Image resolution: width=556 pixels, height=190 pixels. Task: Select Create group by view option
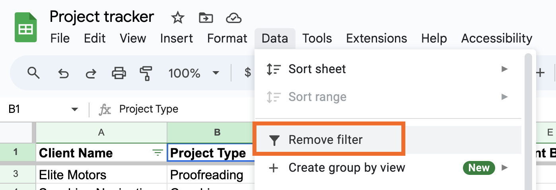pos(346,168)
